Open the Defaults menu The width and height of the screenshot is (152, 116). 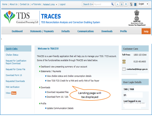(66, 31)
